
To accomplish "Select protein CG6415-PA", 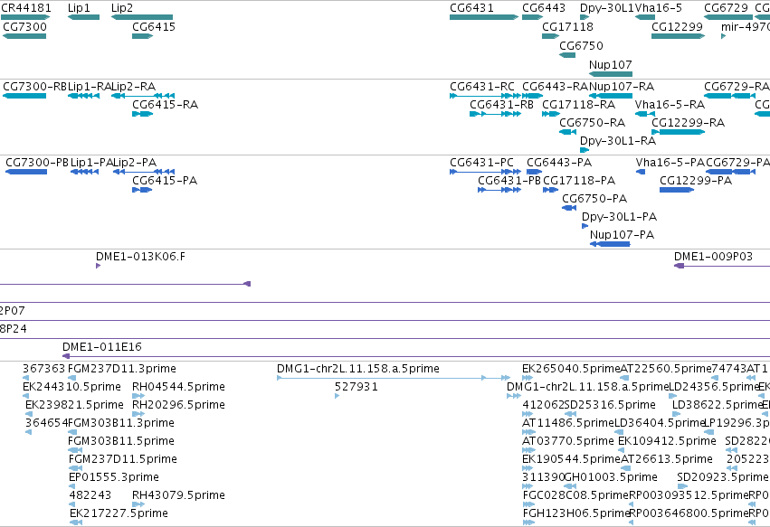I will (x=165, y=181).
